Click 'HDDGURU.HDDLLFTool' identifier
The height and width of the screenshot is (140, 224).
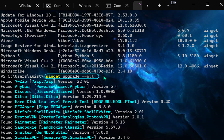(115, 102)
